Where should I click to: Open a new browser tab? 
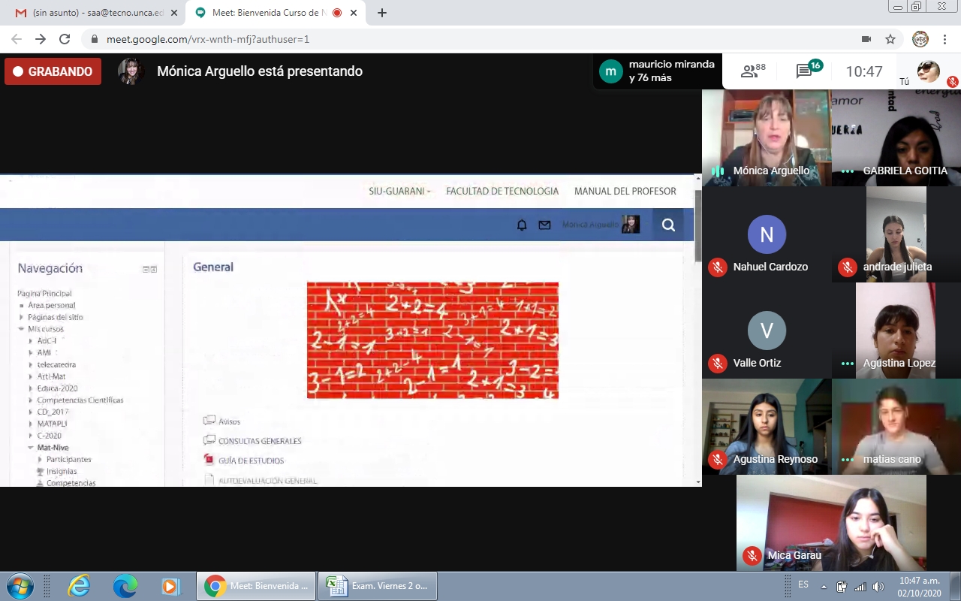382,13
